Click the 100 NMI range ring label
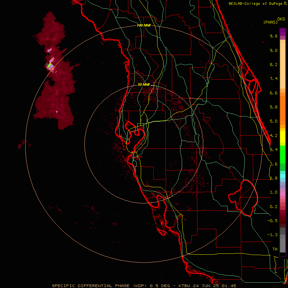288x288 pixels. coord(144,25)
